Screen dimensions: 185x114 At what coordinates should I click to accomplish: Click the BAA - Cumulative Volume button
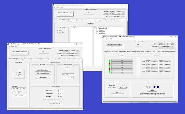pos(43,73)
